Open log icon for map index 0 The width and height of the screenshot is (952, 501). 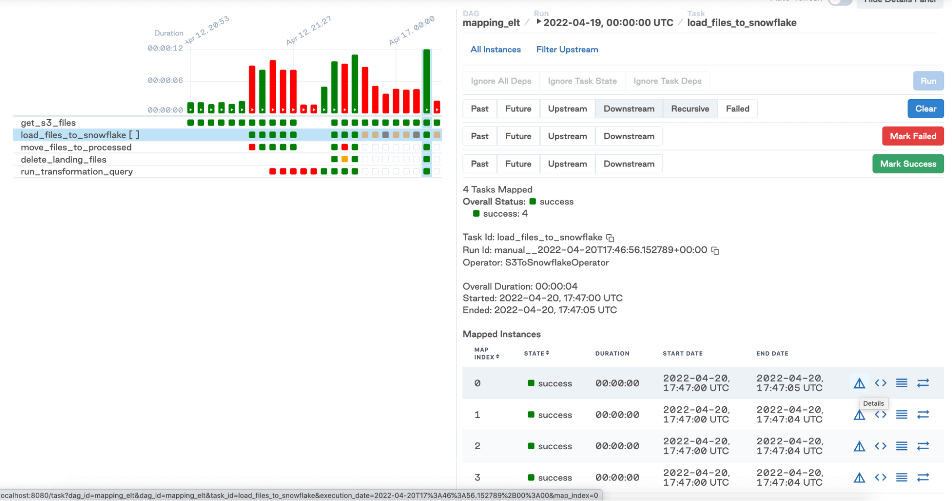click(x=901, y=383)
